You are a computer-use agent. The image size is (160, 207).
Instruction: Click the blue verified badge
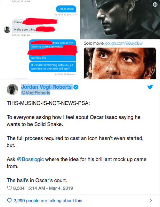[76, 87]
